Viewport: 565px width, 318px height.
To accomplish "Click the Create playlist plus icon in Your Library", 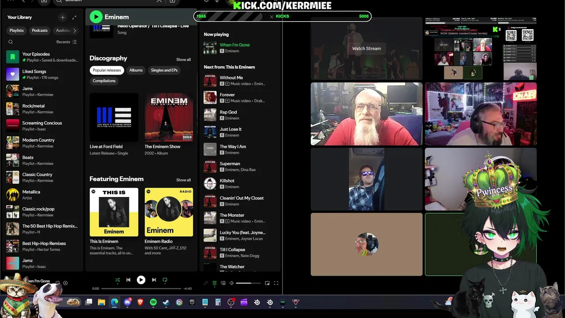I will (63, 17).
